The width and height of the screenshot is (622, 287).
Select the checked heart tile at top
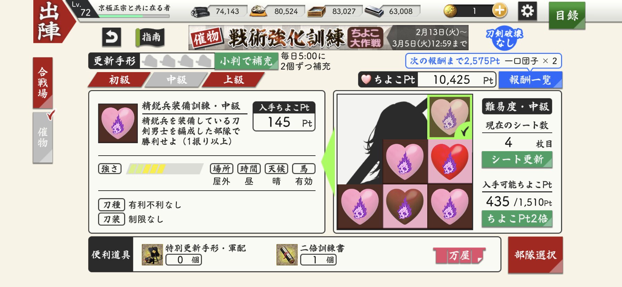pyautogui.click(x=450, y=117)
